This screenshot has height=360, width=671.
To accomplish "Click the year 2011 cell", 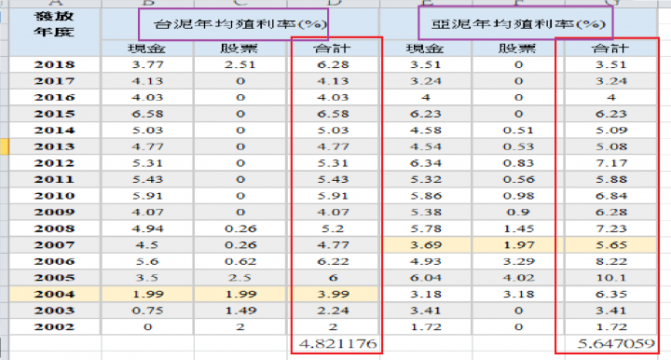I will 55,179.
